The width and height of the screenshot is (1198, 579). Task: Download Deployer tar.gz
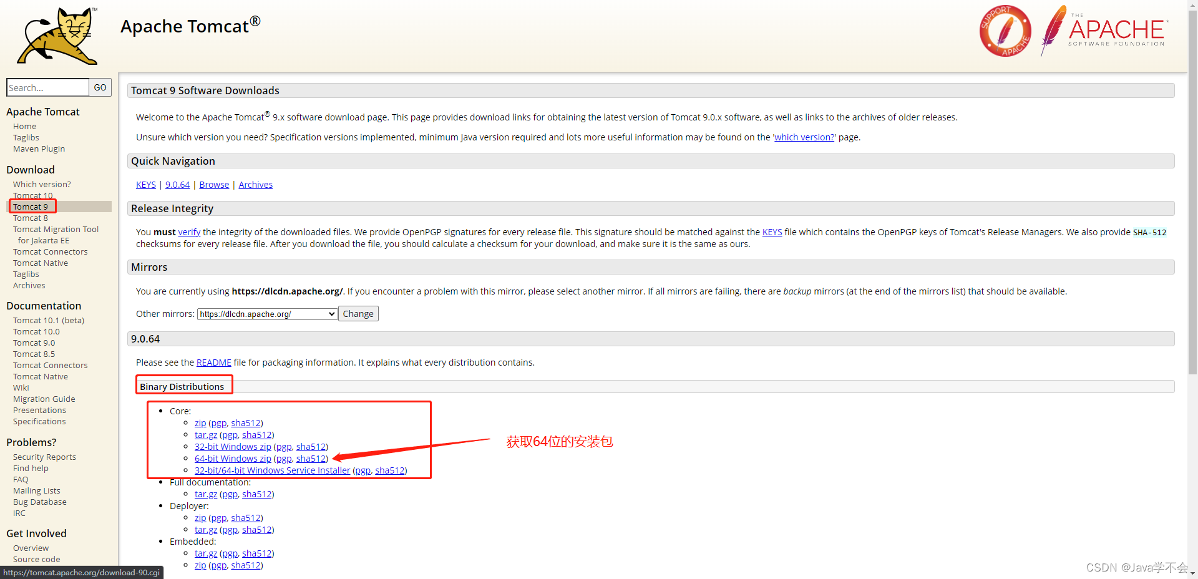206,530
